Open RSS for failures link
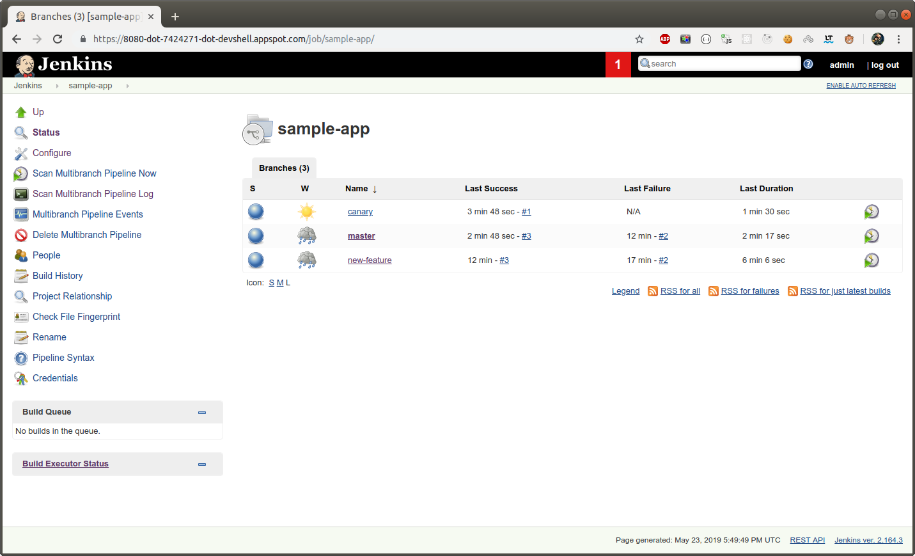The image size is (915, 556). click(x=750, y=291)
